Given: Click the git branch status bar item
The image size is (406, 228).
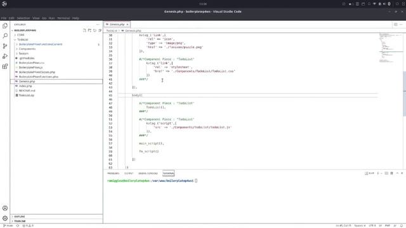Looking at the screenshot, I should pyautogui.click(x=8, y=225).
